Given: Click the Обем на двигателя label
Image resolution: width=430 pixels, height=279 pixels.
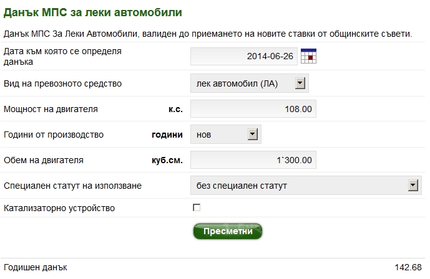Looking at the screenshot, I should tap(44, 160).
